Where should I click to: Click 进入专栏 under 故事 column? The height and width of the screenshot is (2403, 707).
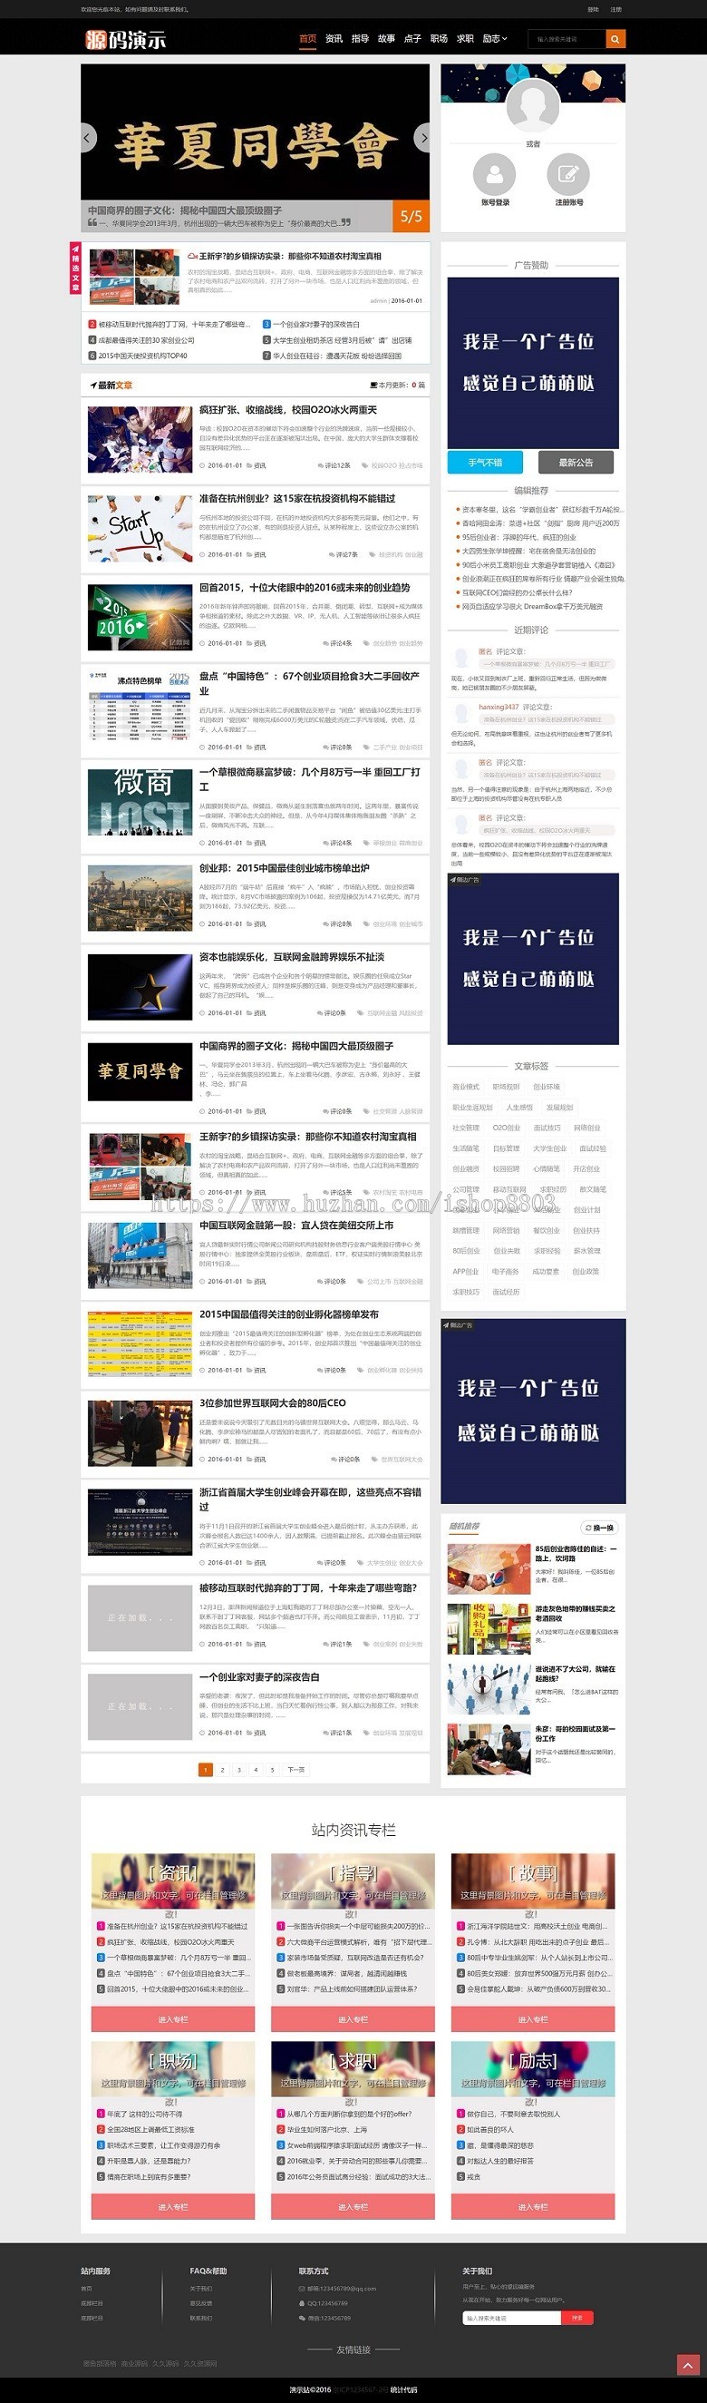(x=533, y=2019)
